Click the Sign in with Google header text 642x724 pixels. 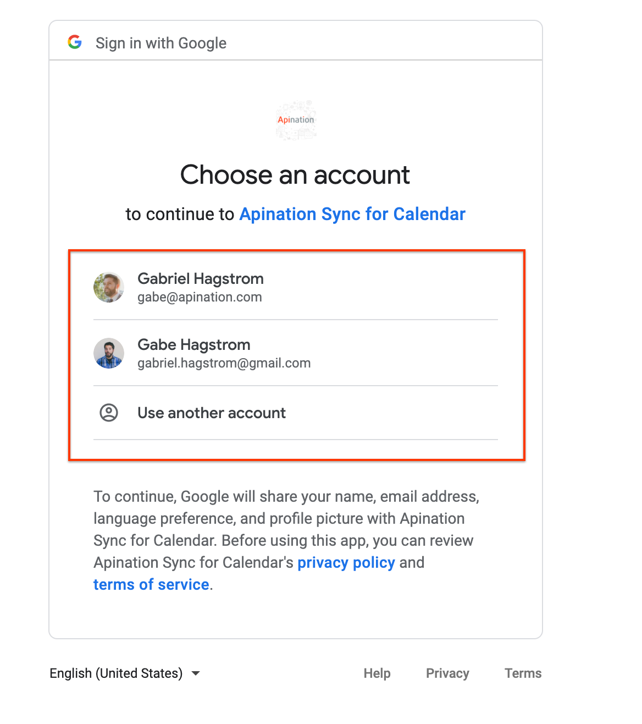click(x=161, y=43)
